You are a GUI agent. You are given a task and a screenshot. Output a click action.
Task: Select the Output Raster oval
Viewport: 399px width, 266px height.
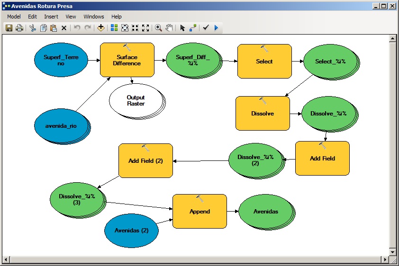coord(136,100)
